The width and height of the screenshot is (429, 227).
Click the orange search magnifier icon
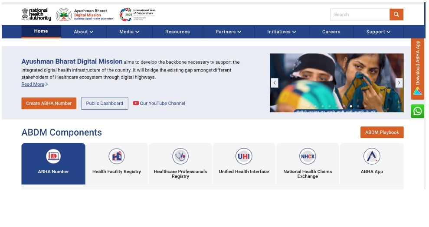(x=396, y=14)
